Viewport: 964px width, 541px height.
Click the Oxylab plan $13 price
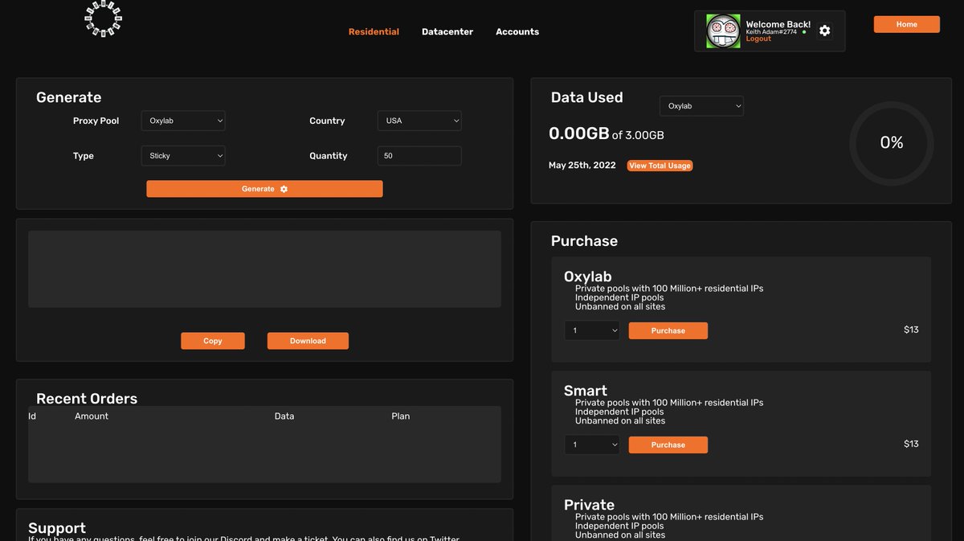pyautogui.click(x=911, y=330)
